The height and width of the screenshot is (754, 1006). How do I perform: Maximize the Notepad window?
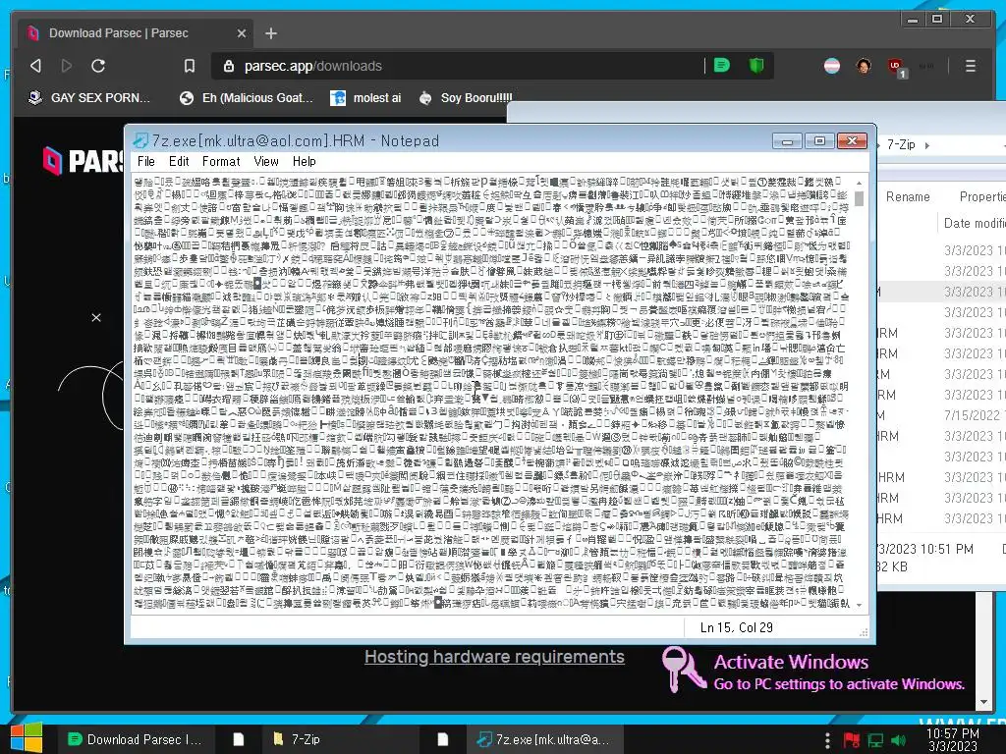(x=819, y=140)
